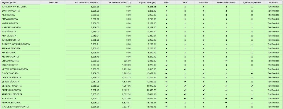This screenshot has height=109, width=283.
Task: Click Çekme - Çekilme checkmark for AXA SİGORTA
Action: (x=252, y=98)
